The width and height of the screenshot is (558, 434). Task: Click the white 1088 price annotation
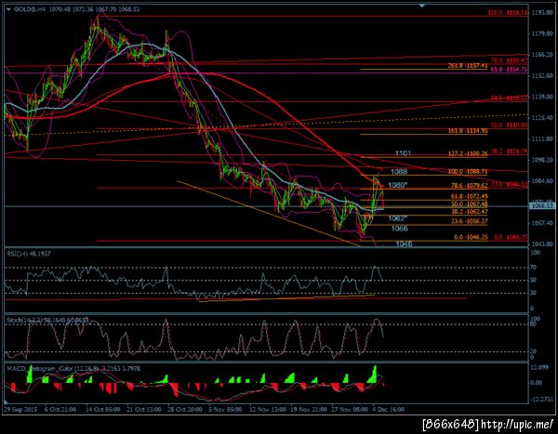(399, 172)
